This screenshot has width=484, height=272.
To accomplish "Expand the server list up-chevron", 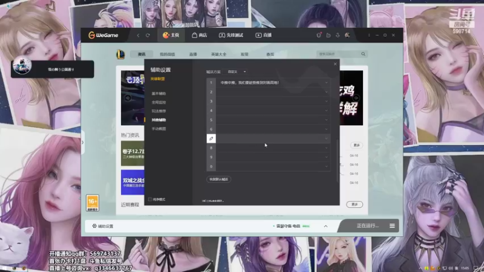I will pyautogui.click(x=325, y=226).
